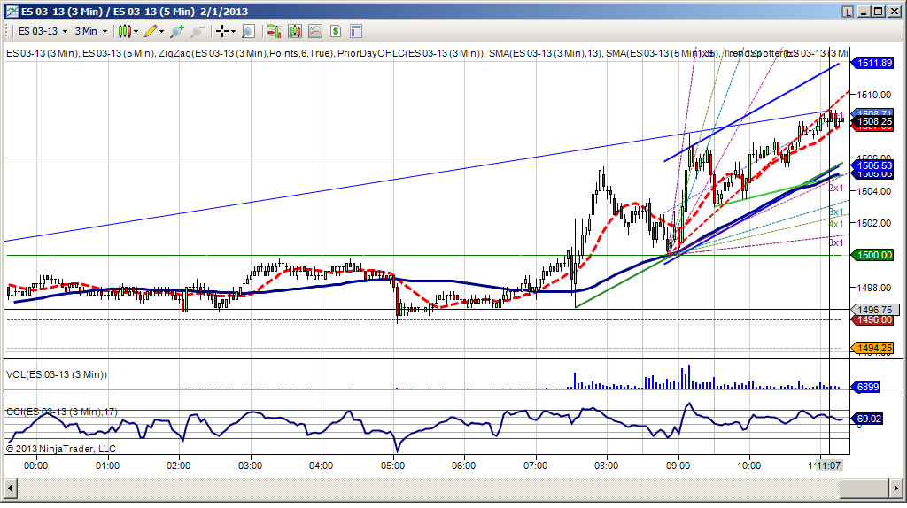Select the pencil drawing tools icon
Image resolution: width=907 pixels, height=508 pixels.
coord(151,31)
